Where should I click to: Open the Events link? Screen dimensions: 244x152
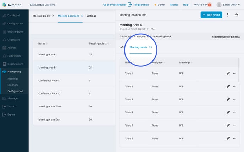point(174,5)
